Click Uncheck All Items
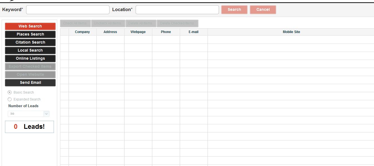Screen dimensions: 374x166 (x=108, y=23)
